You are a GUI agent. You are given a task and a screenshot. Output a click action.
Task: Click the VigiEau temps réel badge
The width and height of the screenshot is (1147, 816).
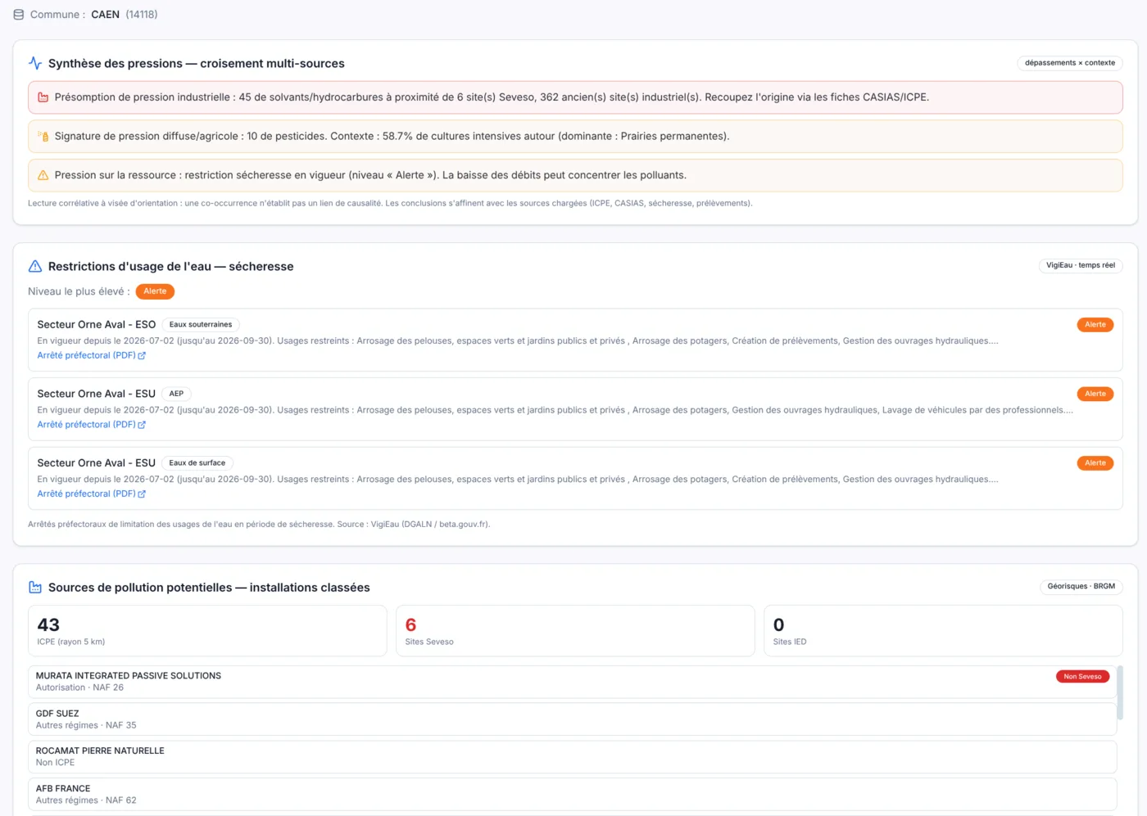[x=1081, y=265]
